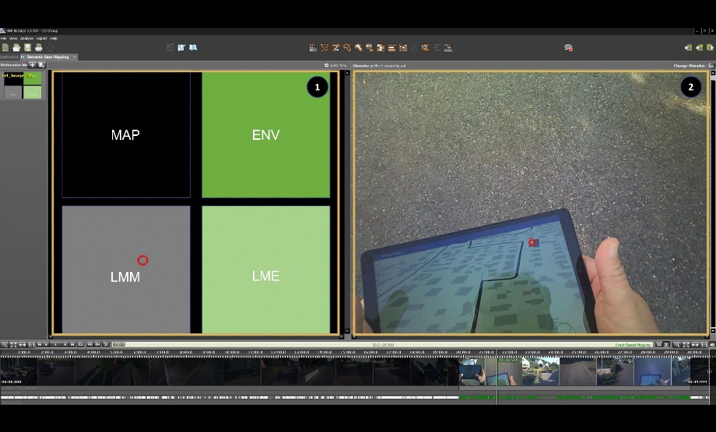This screenshot has height=432, width=716.
Task: Click the Change Stimulus button
Action: click(x=689, y=65)
